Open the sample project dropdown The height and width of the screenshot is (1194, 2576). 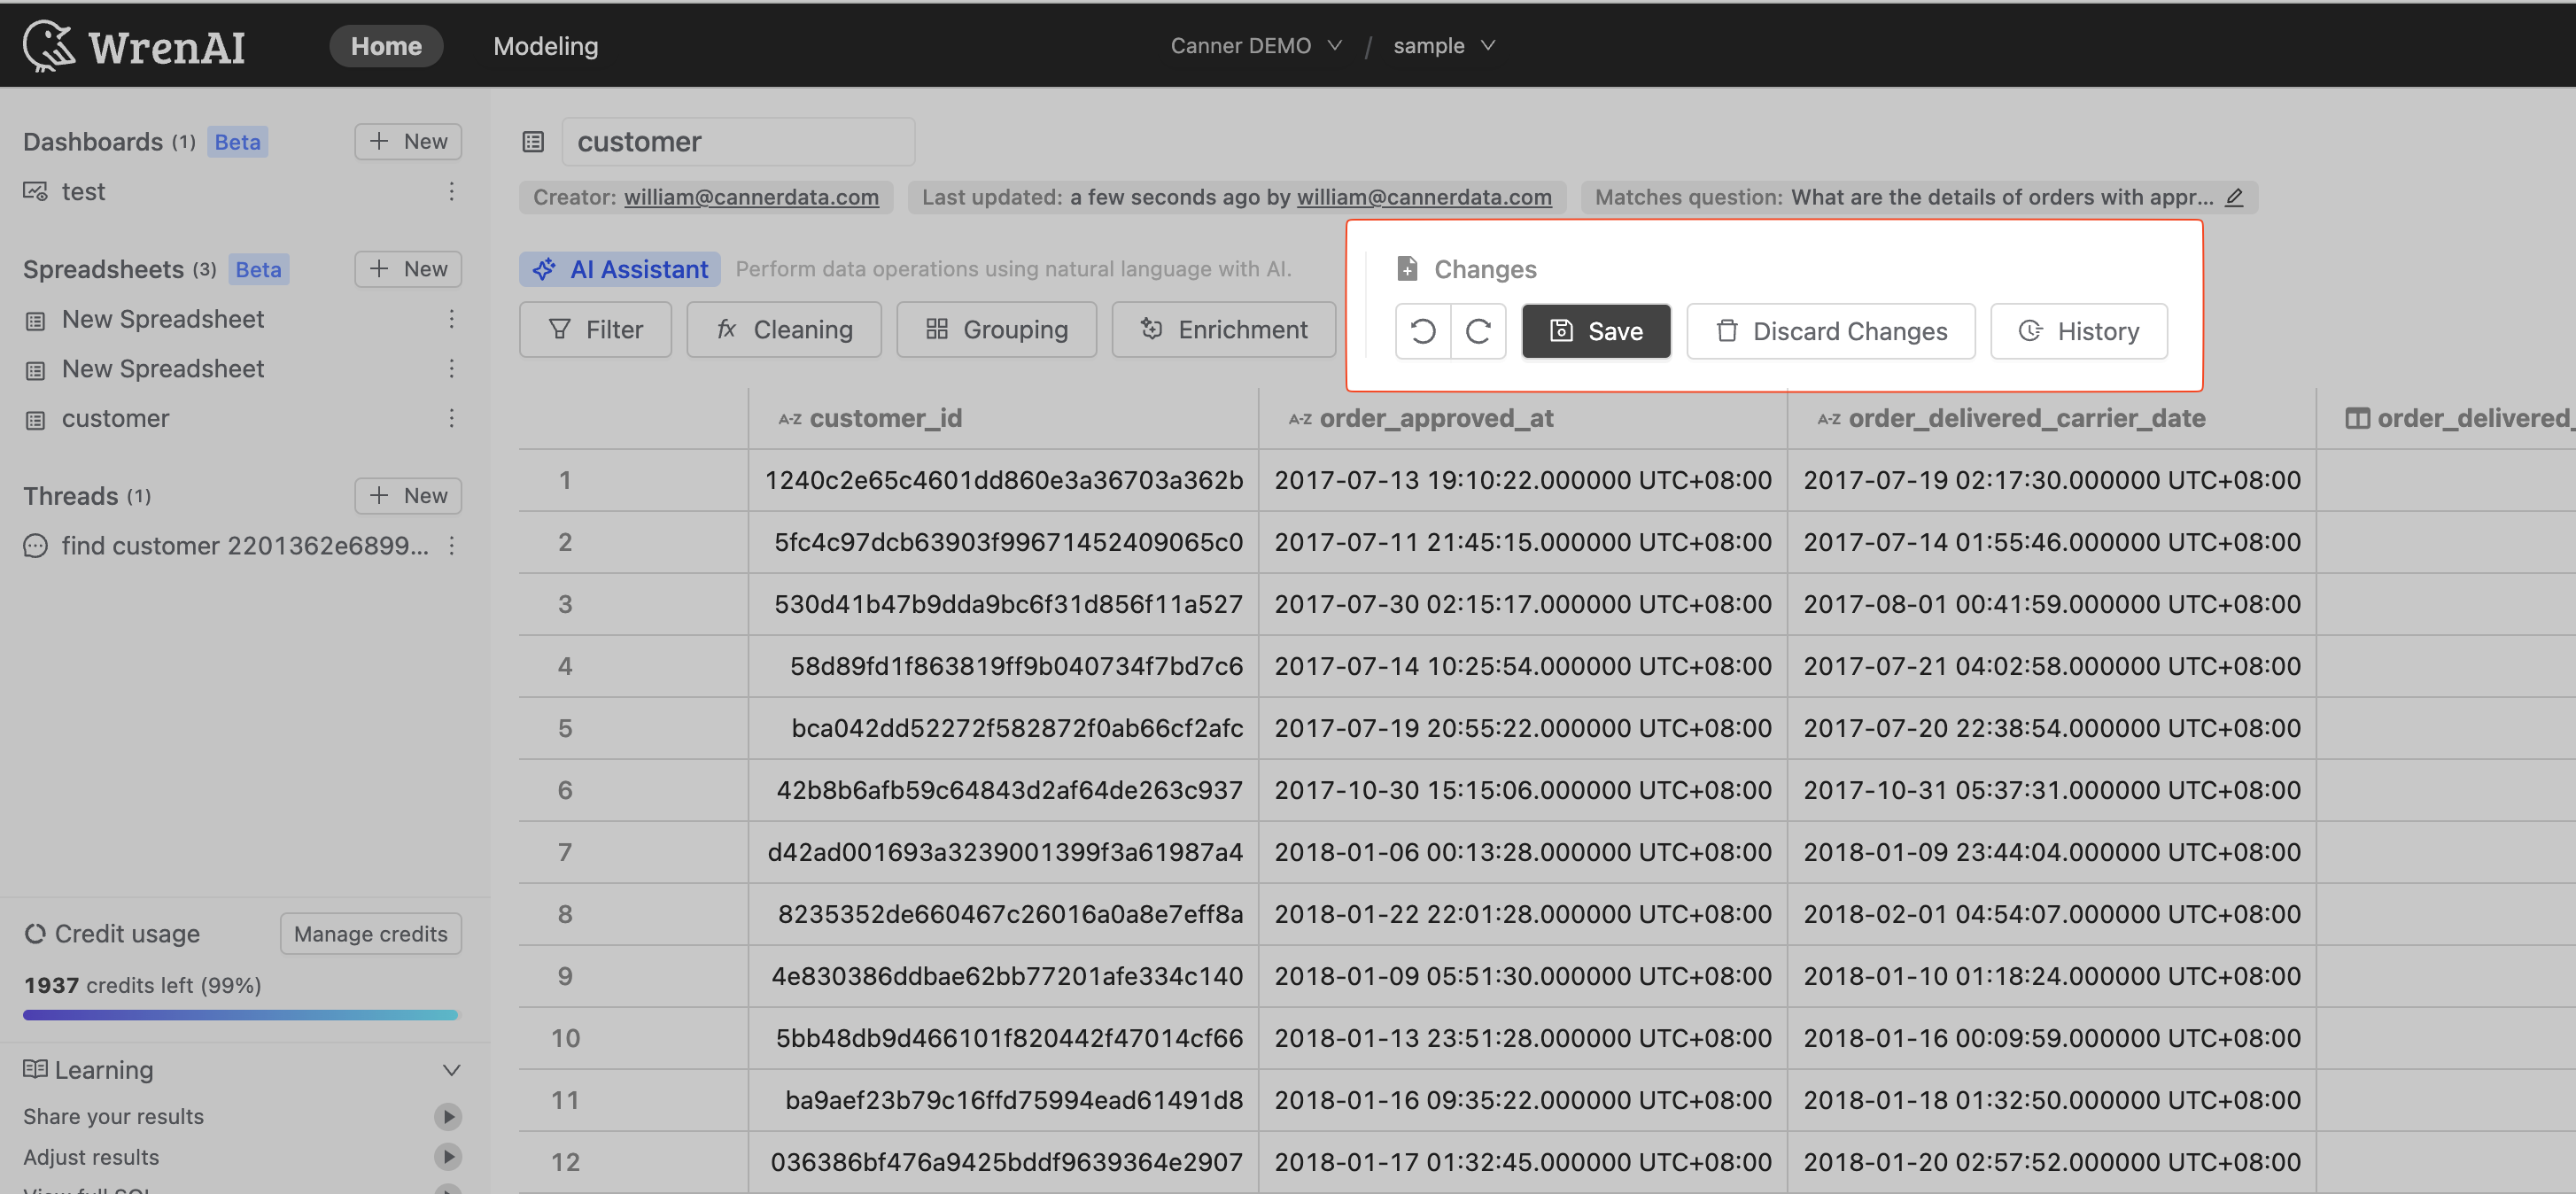click(x=1444, y=46)
